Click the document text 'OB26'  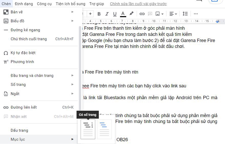pos(122,140)
